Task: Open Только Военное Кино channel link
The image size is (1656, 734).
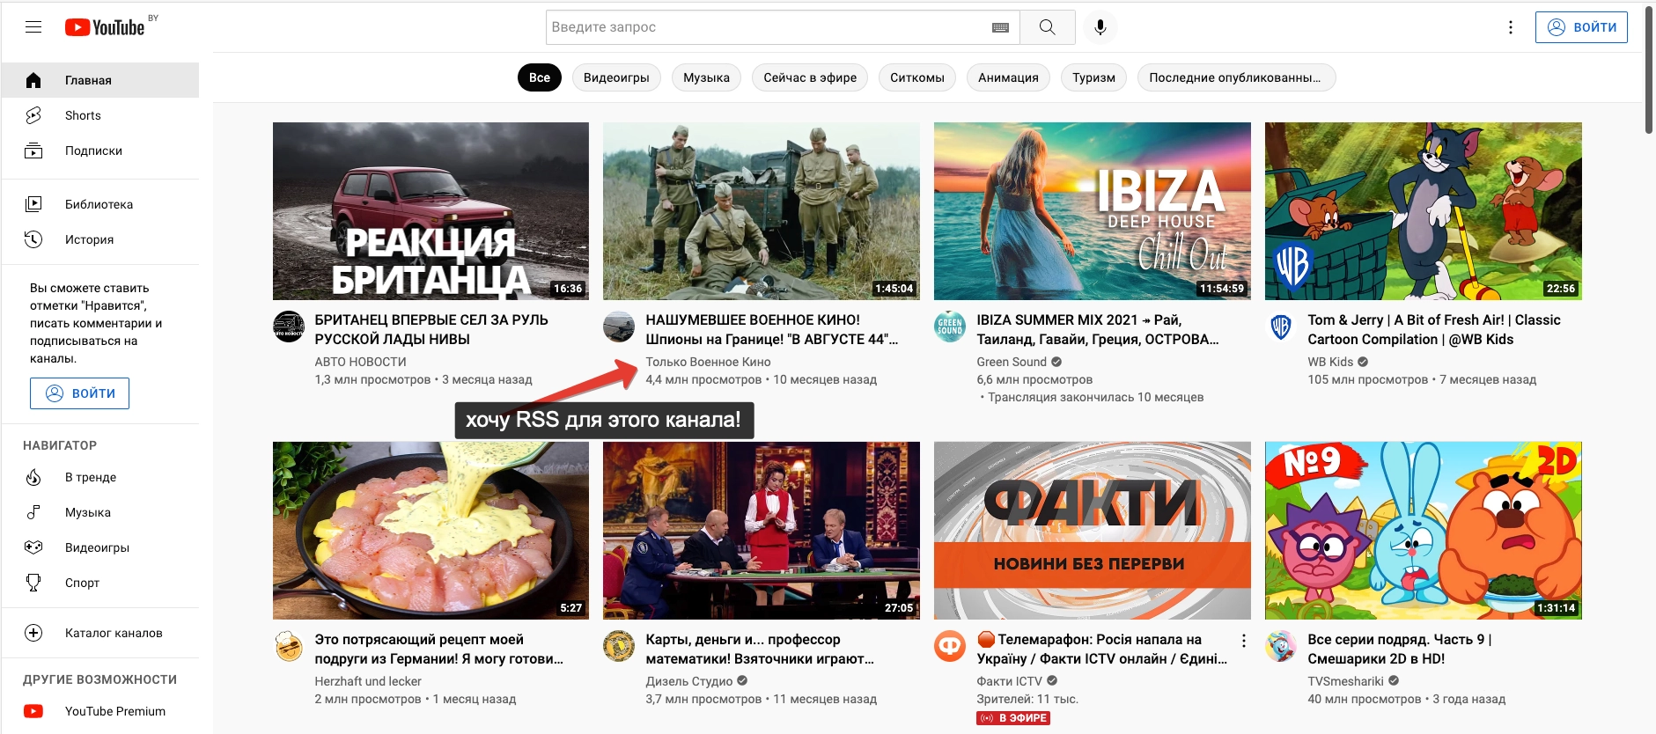Action: (708, 362)
